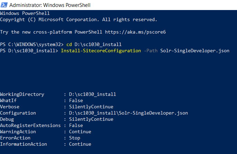Click the ErrorAction value Stop

tap(75, 138)
